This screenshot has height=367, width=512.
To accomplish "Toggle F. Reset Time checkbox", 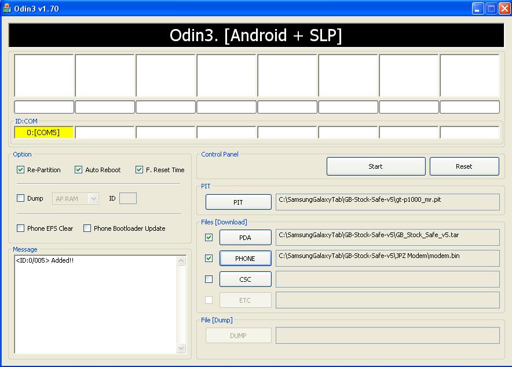I will [140, 170].
